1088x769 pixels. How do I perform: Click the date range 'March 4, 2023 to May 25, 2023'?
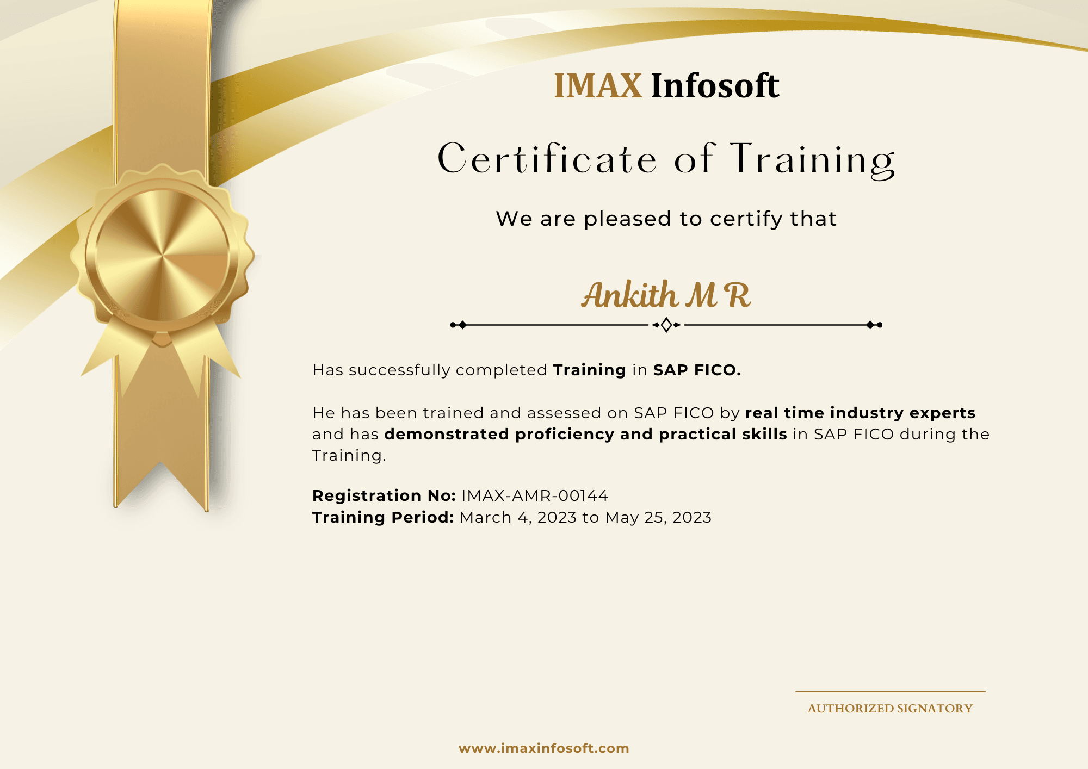(585, 517)
